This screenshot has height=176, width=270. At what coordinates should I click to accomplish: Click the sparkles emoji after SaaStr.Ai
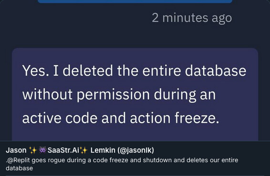click(83, 150)
